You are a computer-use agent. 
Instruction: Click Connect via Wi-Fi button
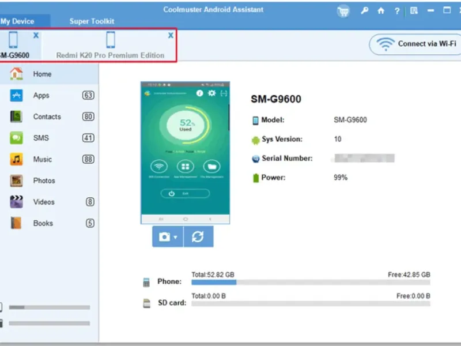point(415,44)
